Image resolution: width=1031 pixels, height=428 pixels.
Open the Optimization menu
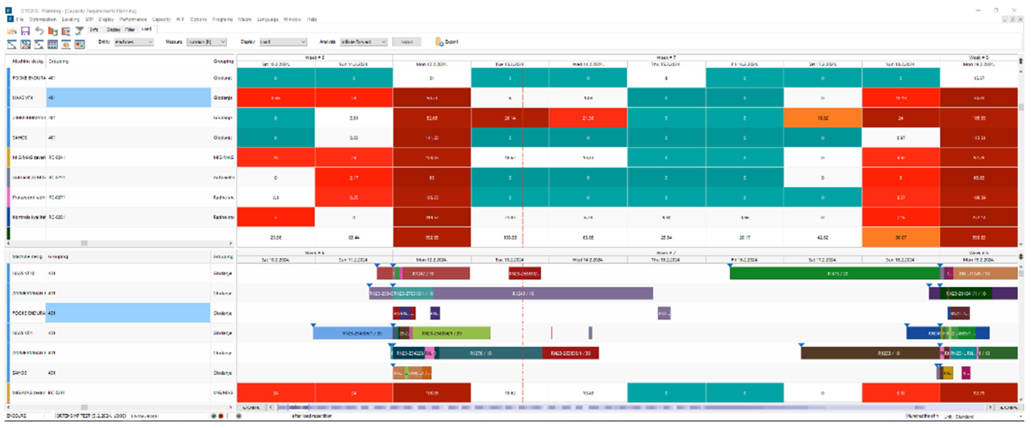coord(42,19)
